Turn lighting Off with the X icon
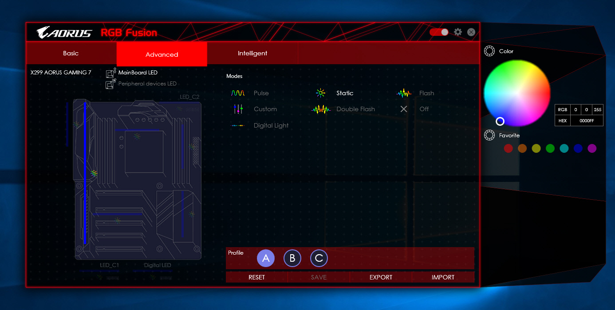The width and height of the screenshot is (615, 310). tap(404, 109)
